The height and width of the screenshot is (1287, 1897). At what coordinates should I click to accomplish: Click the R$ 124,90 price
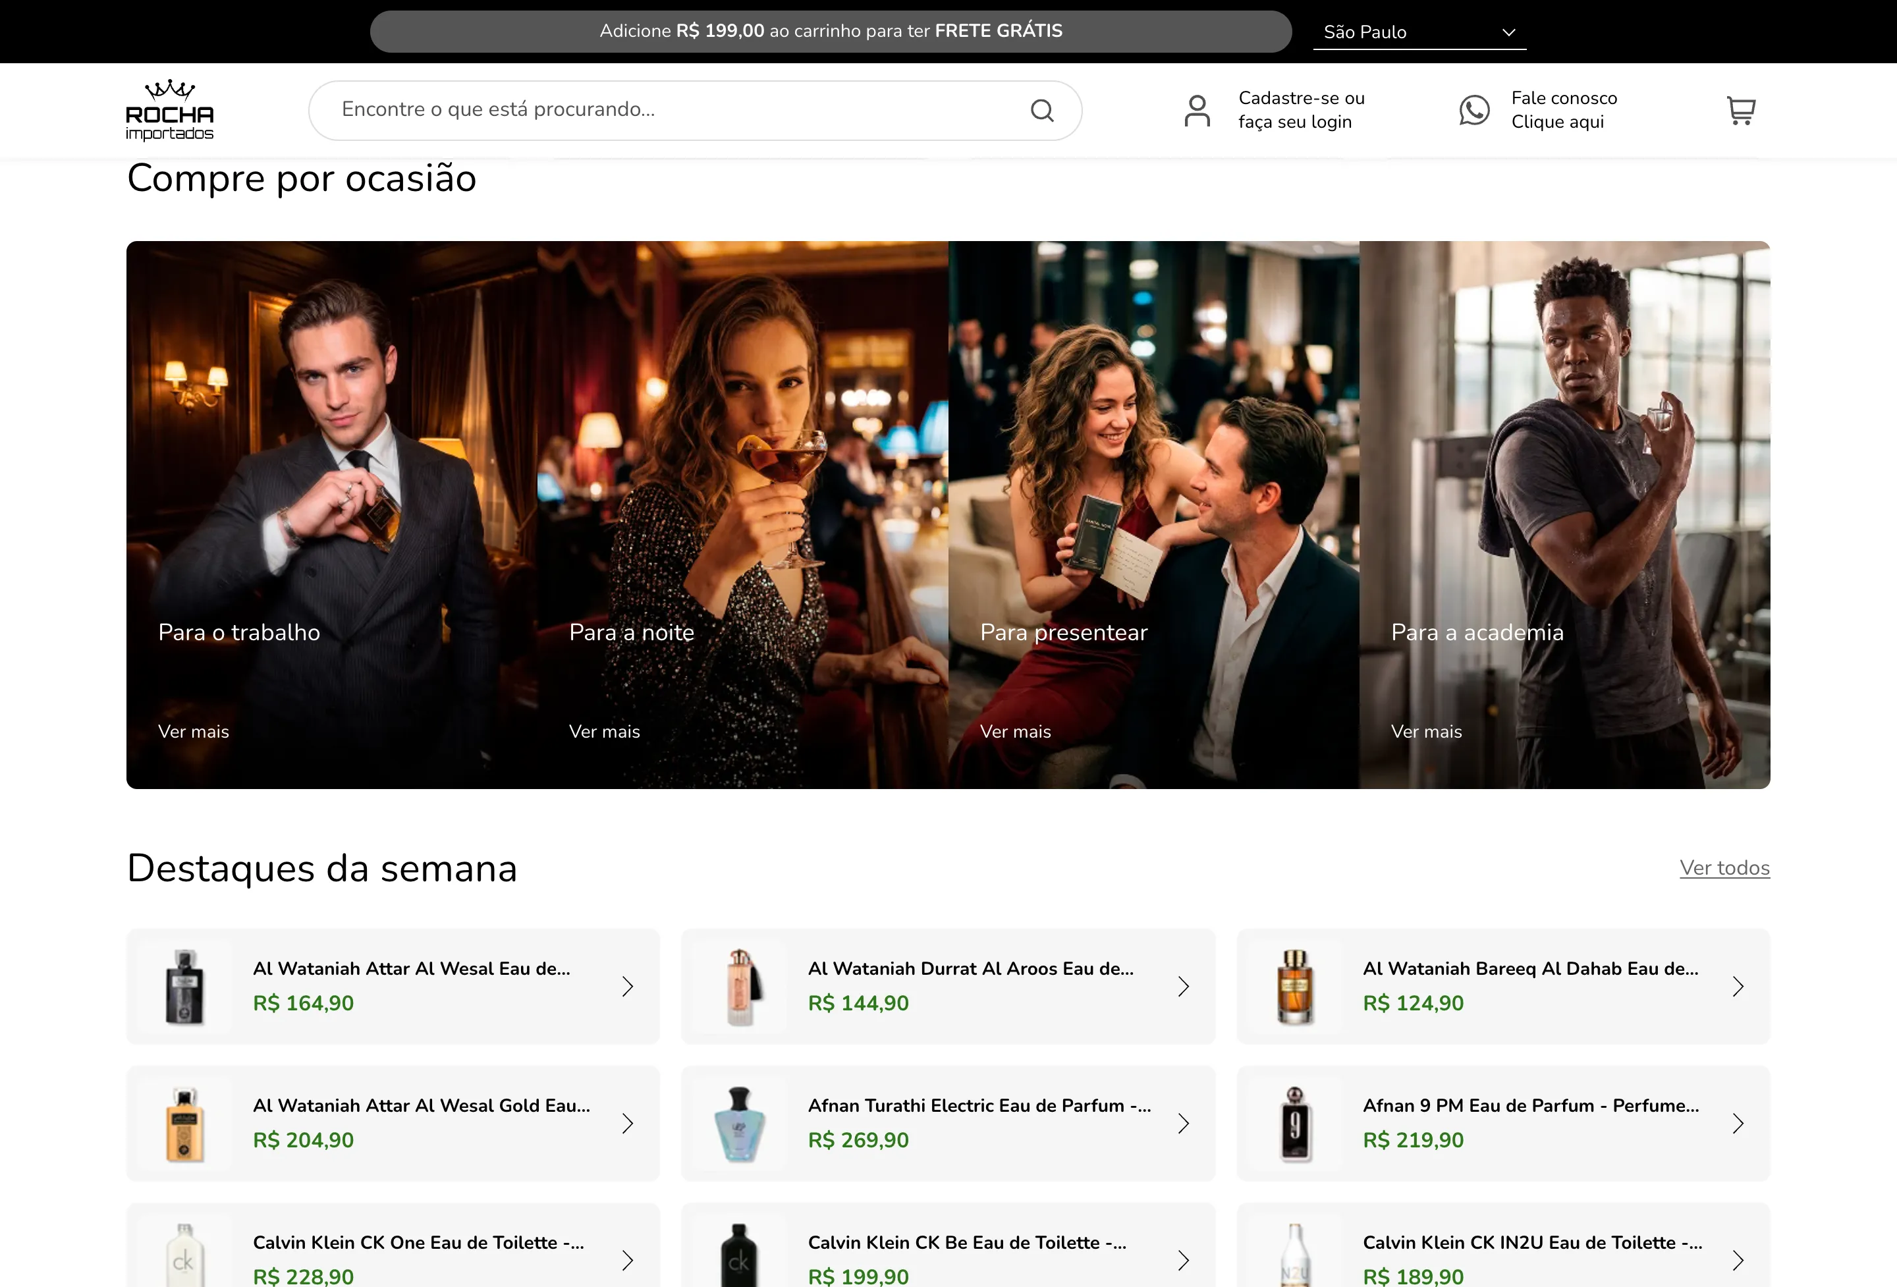tap(1413, 1002)
